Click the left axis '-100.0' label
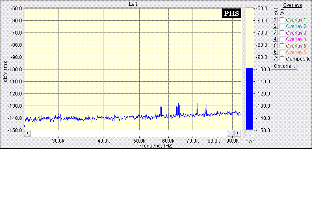Image resolution: width=312 pixels, height=208 pixels. click(x=15, y=69)
